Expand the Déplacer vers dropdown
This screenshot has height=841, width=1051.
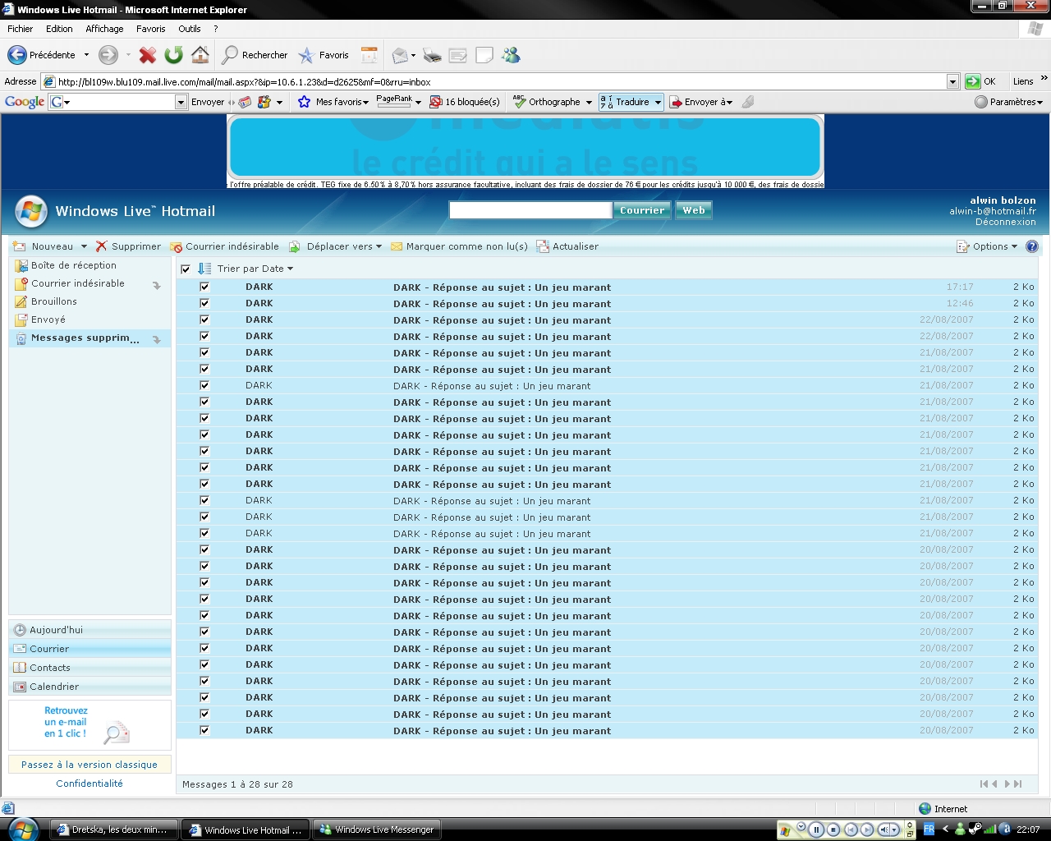[x=379, y=246]
